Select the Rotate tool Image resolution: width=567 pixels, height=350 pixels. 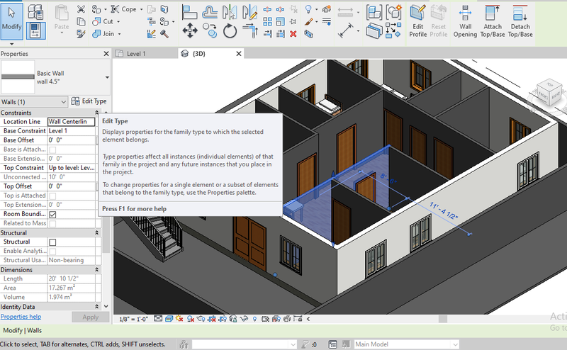[230, 30]
